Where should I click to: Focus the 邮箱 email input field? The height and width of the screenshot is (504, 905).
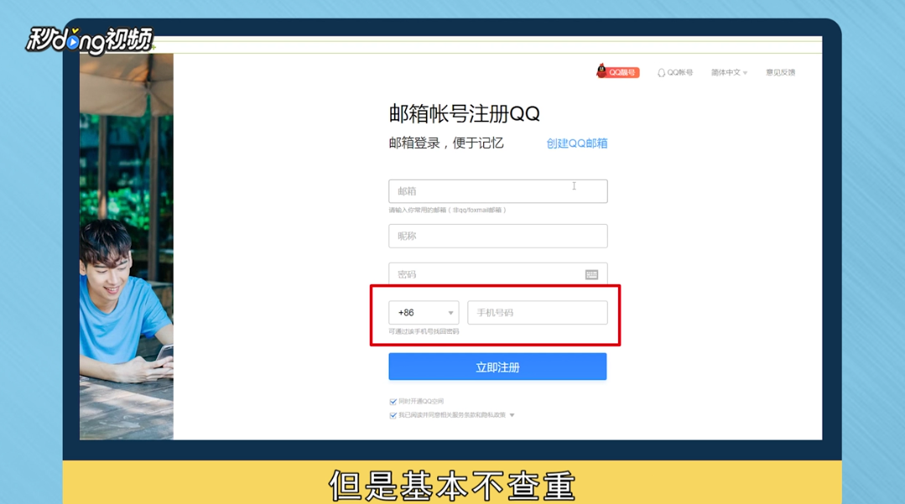497,191
